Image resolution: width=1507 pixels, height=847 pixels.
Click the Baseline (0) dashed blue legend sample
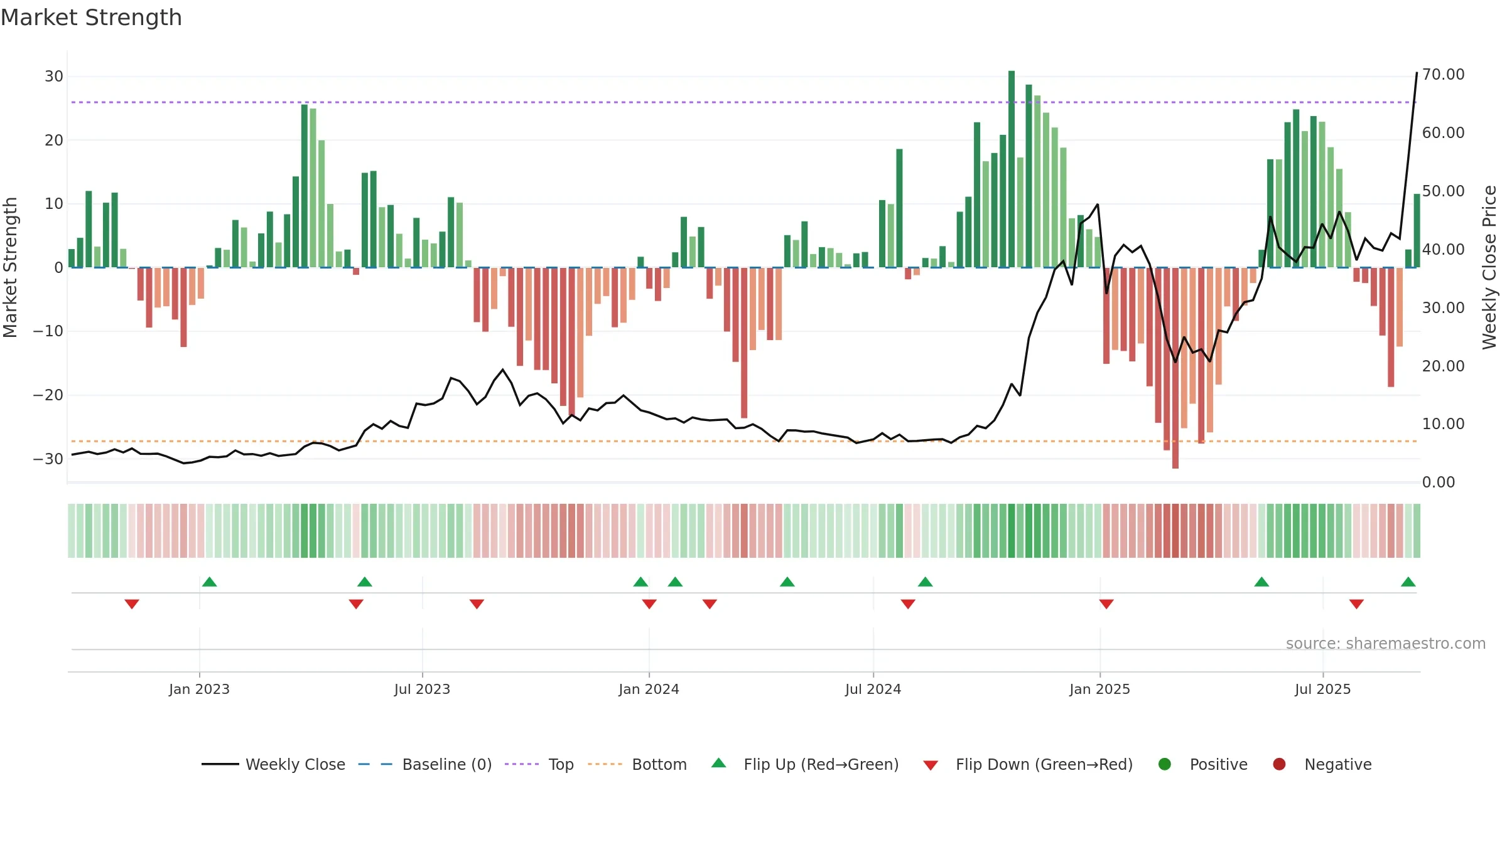(375, 764)
